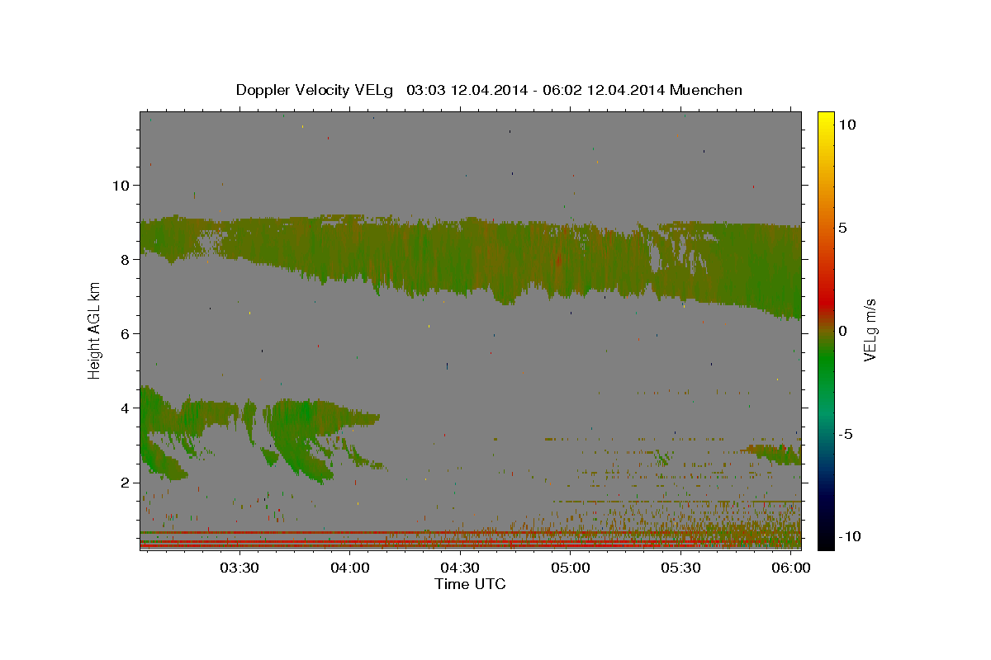Click the height tick label 4
The height and width of the screenshot is (660, 991).
[x=126, y=408]
